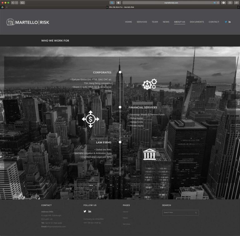Open the Safari share button

pos(230,2)
